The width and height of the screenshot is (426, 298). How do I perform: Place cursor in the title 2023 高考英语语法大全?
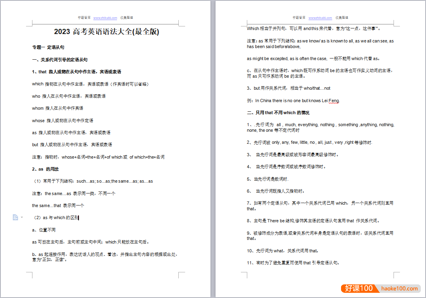[x=106, y=31]
